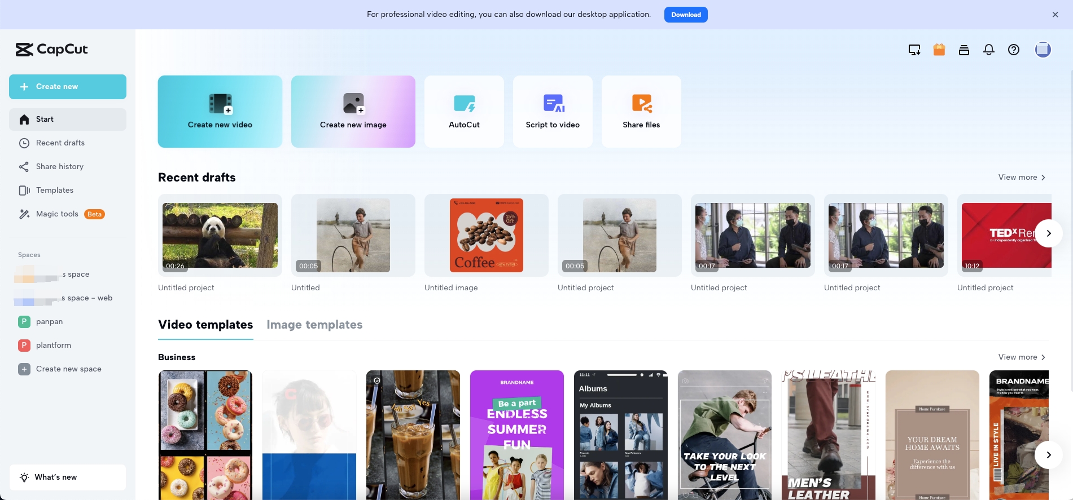Open the Your Dream Home Awaits template
This screenshot has width=1073, height=500.
[x=932, y=435]
